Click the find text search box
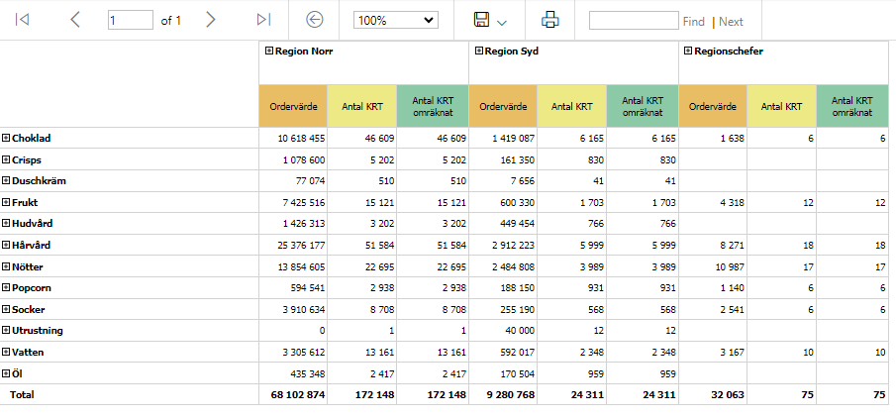This screenshot has width=896, height=418. click(634, 20)
